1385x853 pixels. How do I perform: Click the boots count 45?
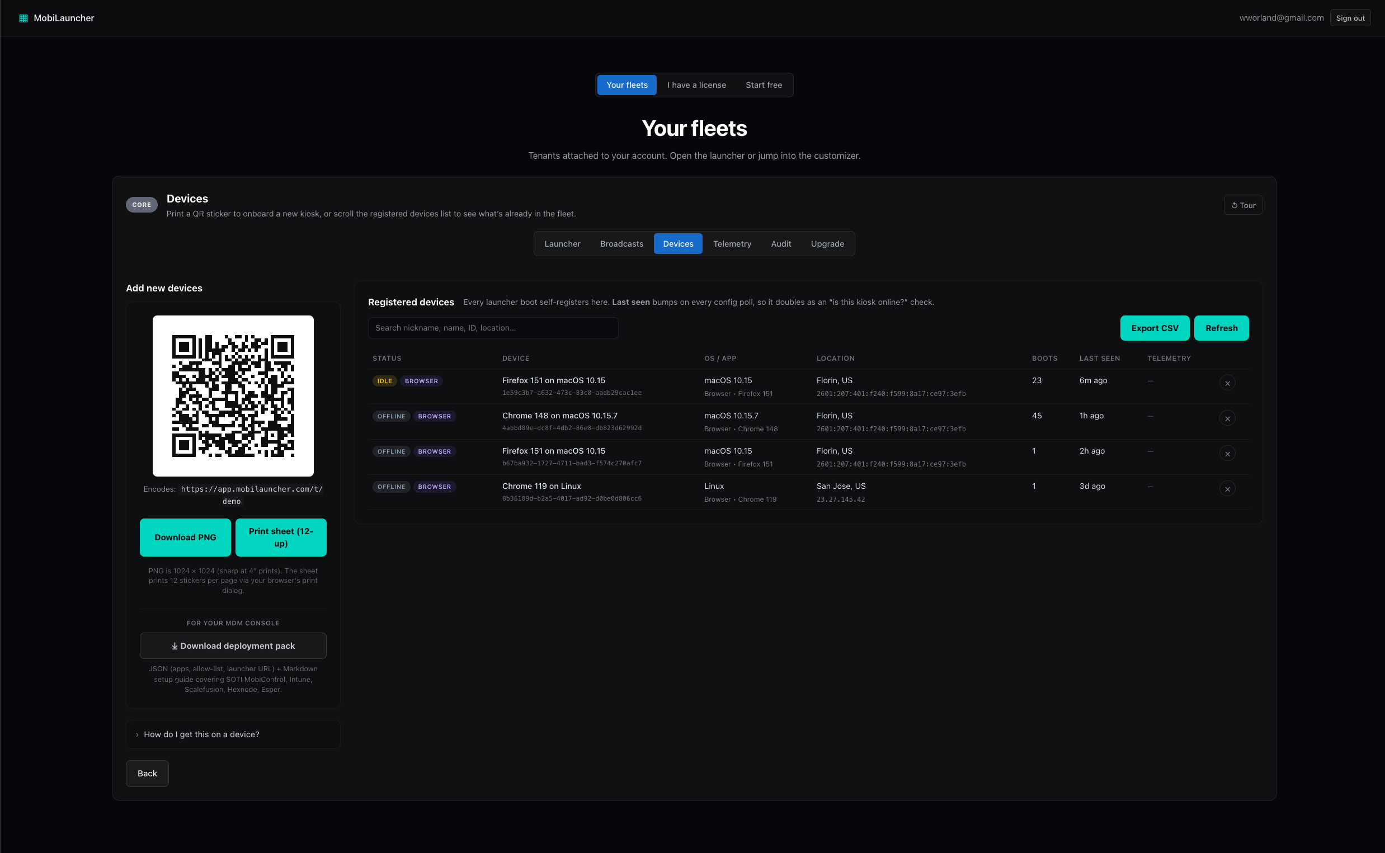(x=1037, y=416)
